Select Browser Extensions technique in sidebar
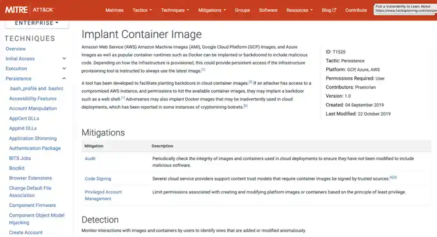This screenshot has width=437, height=237. pos(30,178)
